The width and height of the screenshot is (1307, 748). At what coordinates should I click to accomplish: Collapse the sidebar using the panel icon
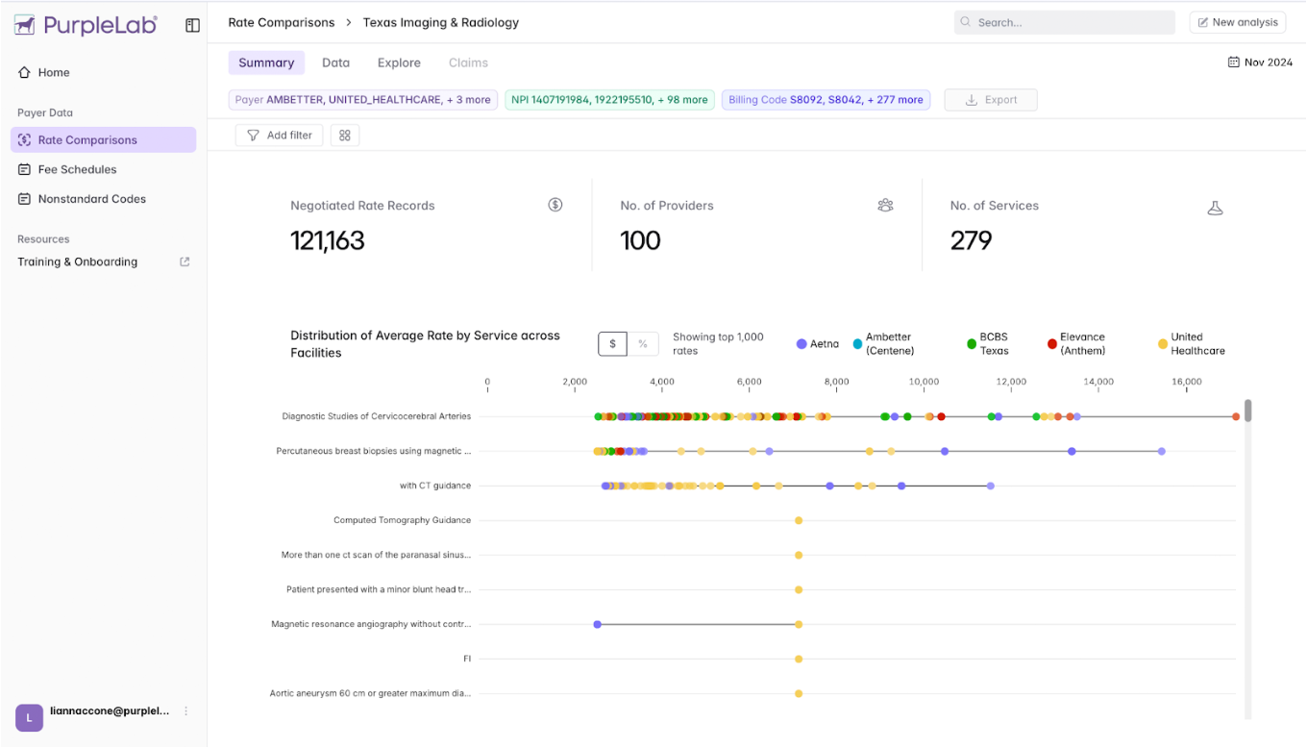[x=192, y=26]
